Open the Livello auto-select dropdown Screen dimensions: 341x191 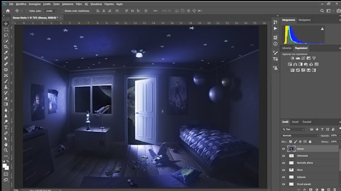[51, 11]
